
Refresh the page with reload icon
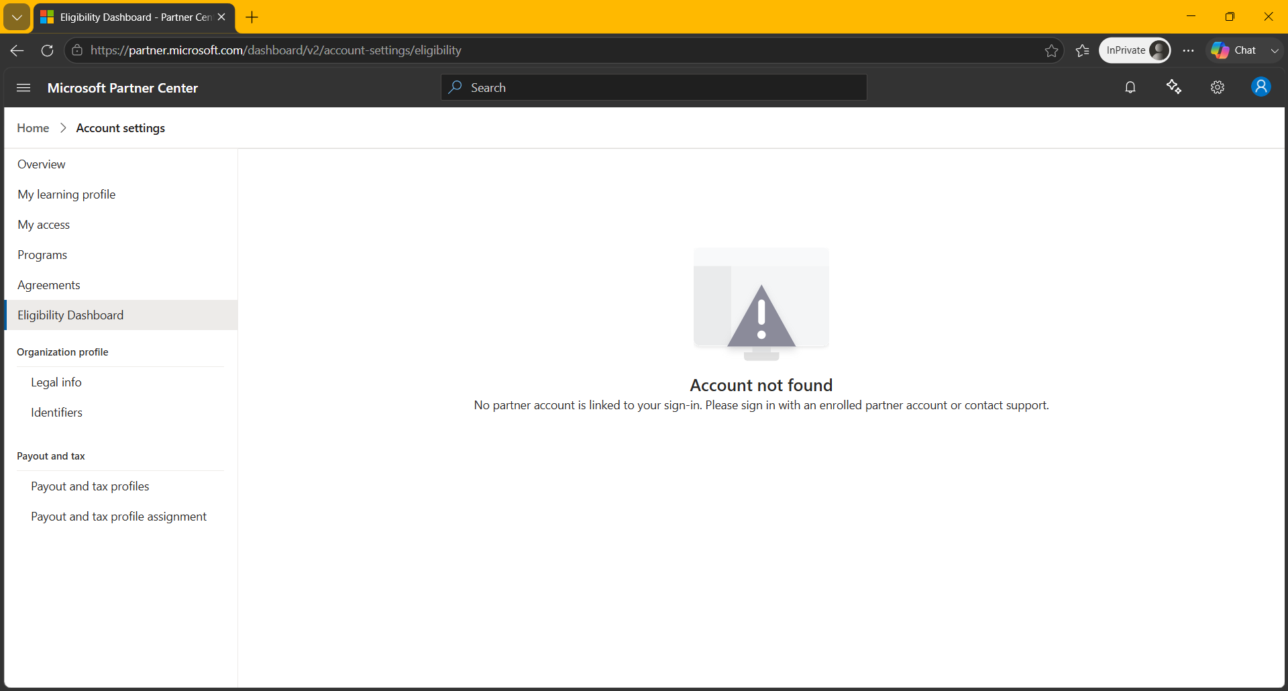click(x=47, y=50)
